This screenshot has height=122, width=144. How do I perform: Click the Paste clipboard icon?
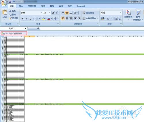pos(5,12)
